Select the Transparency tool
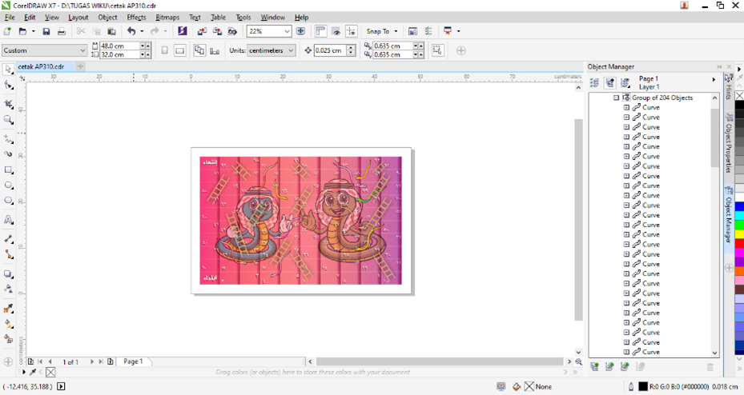 pos(8,289)
